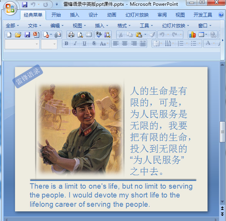This screenshot has height=221, width=226.
Task: Toggle Underline formatting
Action: pos(84,44)
